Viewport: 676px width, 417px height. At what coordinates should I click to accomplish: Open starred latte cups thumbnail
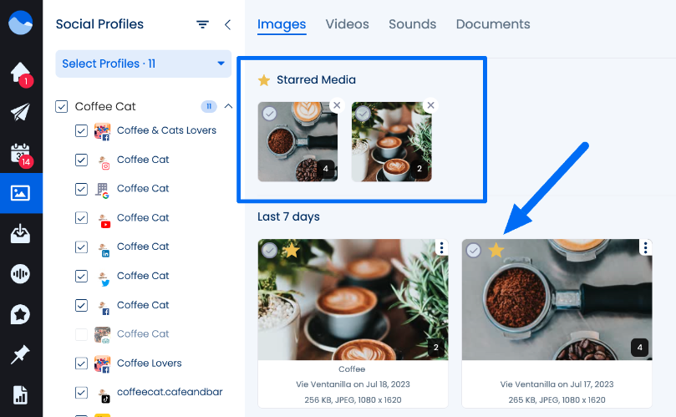click(x=391, y=142)
